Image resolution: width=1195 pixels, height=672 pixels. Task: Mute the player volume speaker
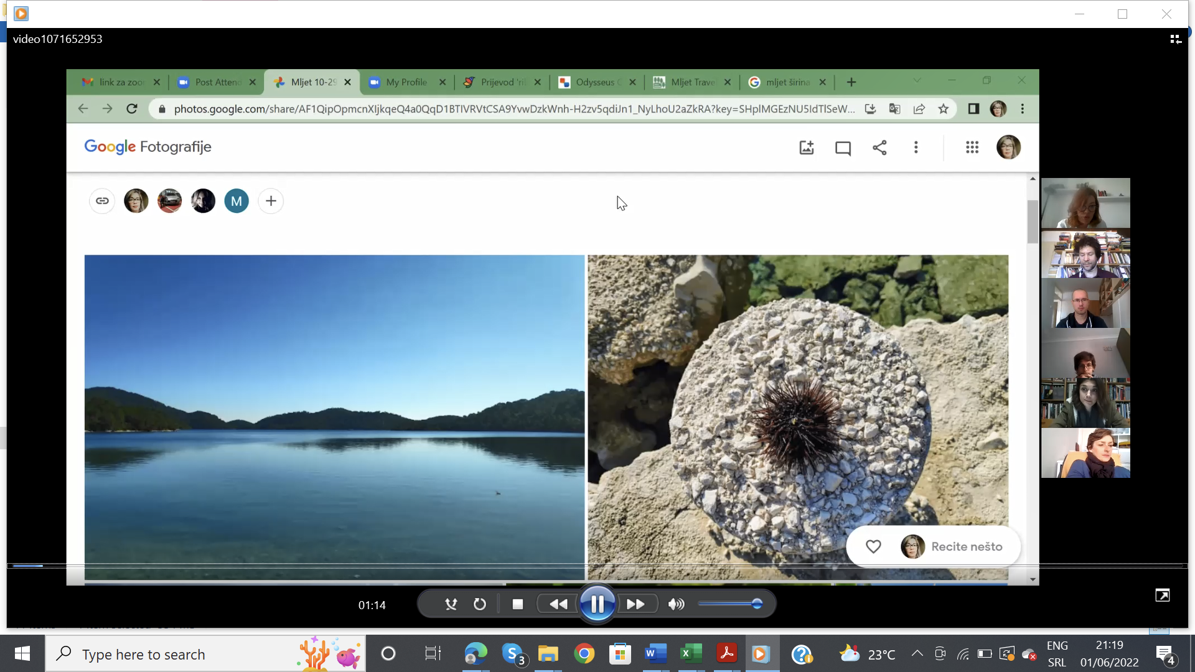[676, 604]
